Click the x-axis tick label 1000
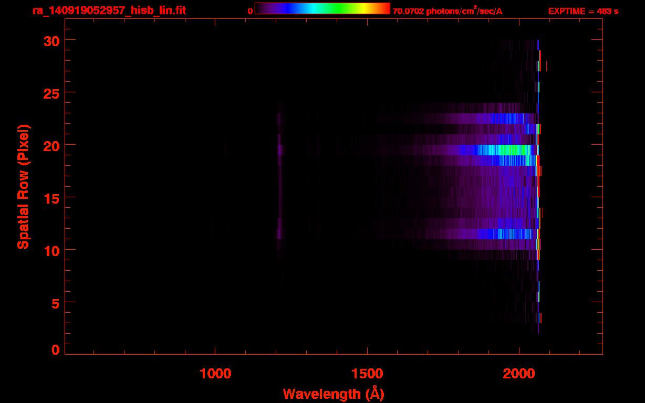645x403 pixels. pyautogui.click(x=215, y=373)
